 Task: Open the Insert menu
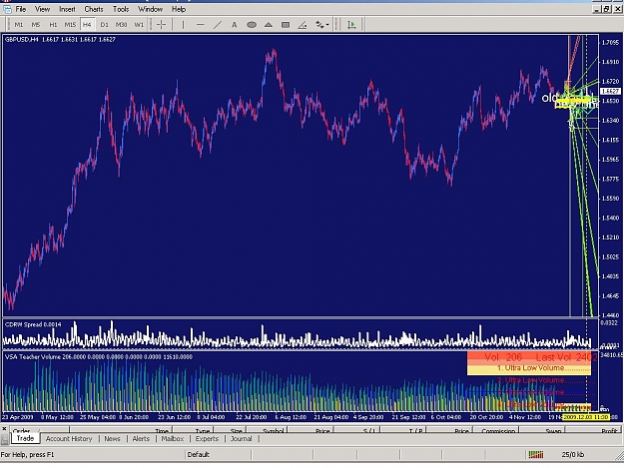[x=67, y=9]
